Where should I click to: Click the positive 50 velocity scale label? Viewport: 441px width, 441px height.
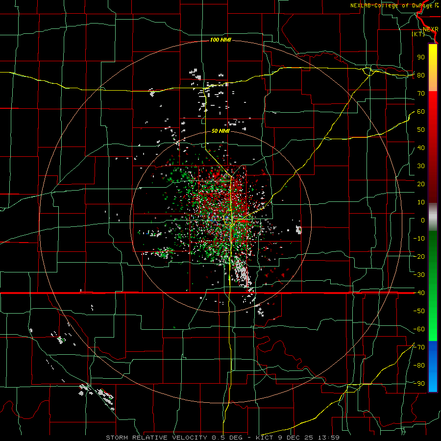421,130
